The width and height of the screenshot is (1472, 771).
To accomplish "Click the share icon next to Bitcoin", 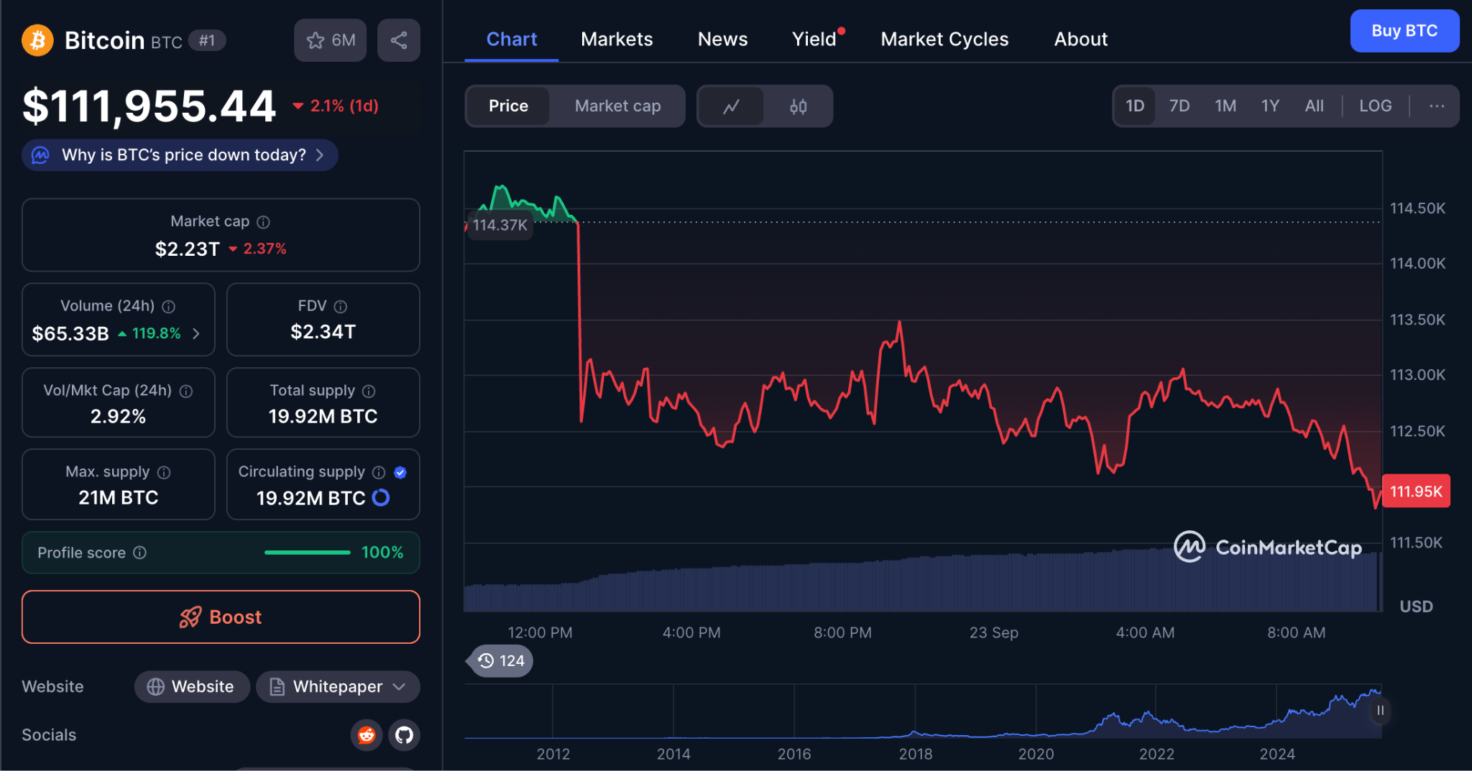I will pyautogui.click(x=398, y=40).
